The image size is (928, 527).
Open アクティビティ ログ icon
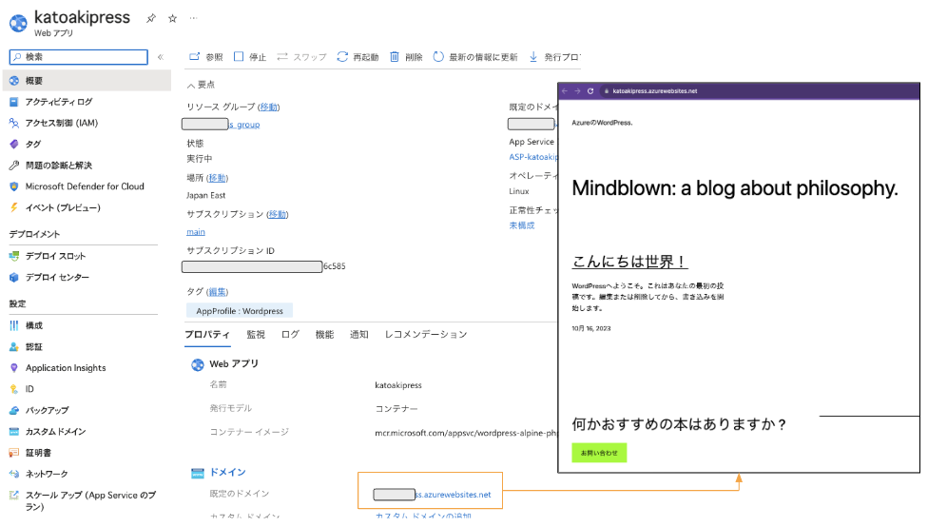14,102
